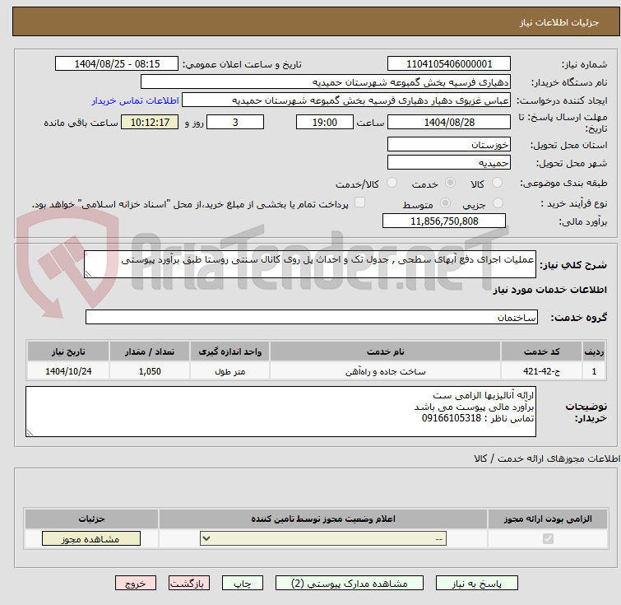Click the service group field ساختمان
Image resolution: width=621 pixels, height=605 pixels.
pos(312,317)
